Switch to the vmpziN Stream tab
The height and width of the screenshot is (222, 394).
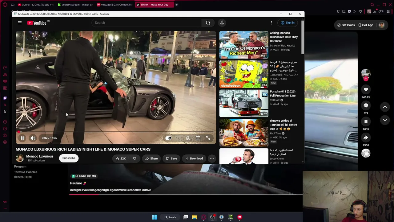coord(75,5)
